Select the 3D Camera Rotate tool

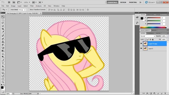click(3, 76)
